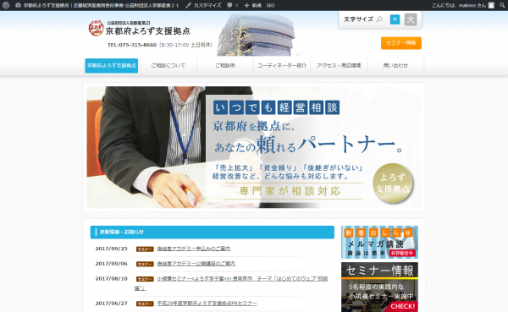Image resolution: width=508 pixels, height=312 pixels.
Task: Open 後継者アカデミー公開講座のご案内 link
Action: pyautogui.click(x=196, y=264)
